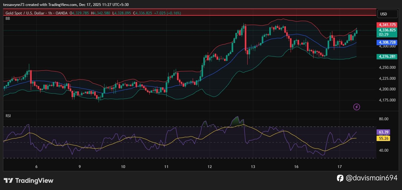The height and width of the screenshot is (190, 402).
Task: Click the red 4,341.175 upper band price label
Action: 386,24
